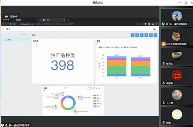Click the search icon in left sidebar
Image resolution: width=193 pixels, height=127 pixels.
point(22,35)
